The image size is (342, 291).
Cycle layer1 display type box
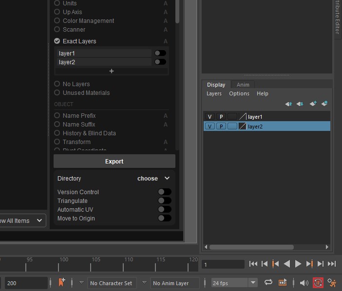point(232,116)
